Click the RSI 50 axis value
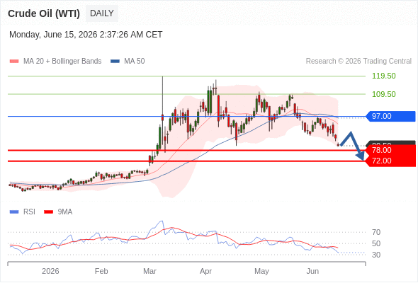The height and width of the screenshot is (283, 418). [376, 243]
